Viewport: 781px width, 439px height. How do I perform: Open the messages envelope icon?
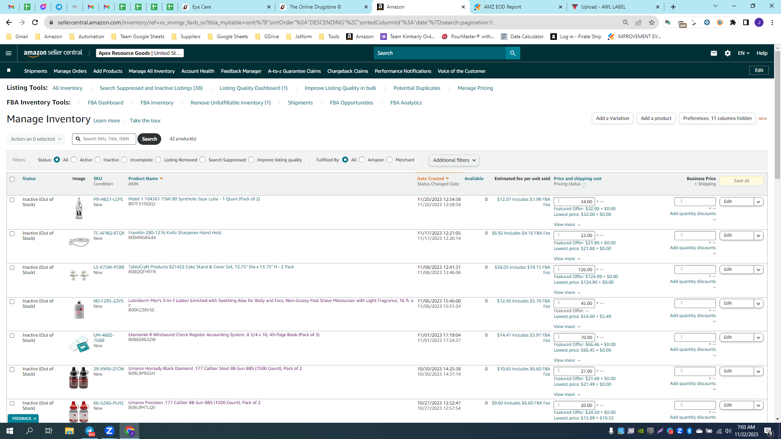coord(714,53)
